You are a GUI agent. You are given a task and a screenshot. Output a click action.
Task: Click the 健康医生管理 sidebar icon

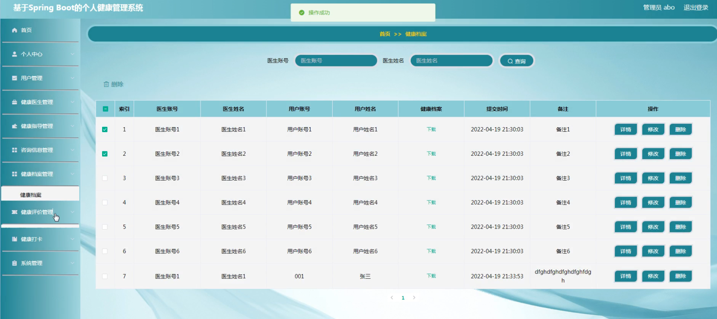[x=14, y=102]
